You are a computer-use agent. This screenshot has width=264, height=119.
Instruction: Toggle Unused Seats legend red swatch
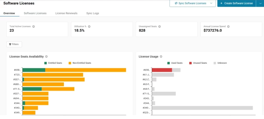[191, 63]
